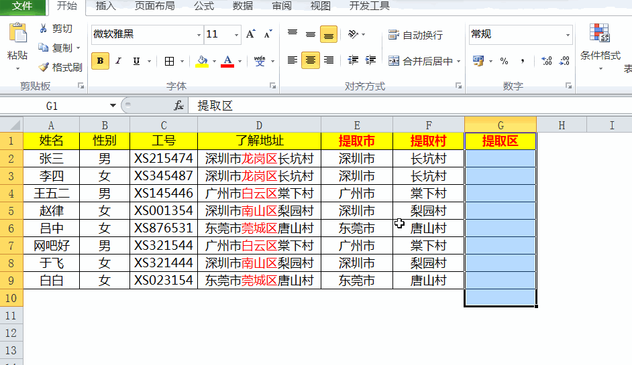Select column D header
632x365 pixels.
[x=259, y=125]
